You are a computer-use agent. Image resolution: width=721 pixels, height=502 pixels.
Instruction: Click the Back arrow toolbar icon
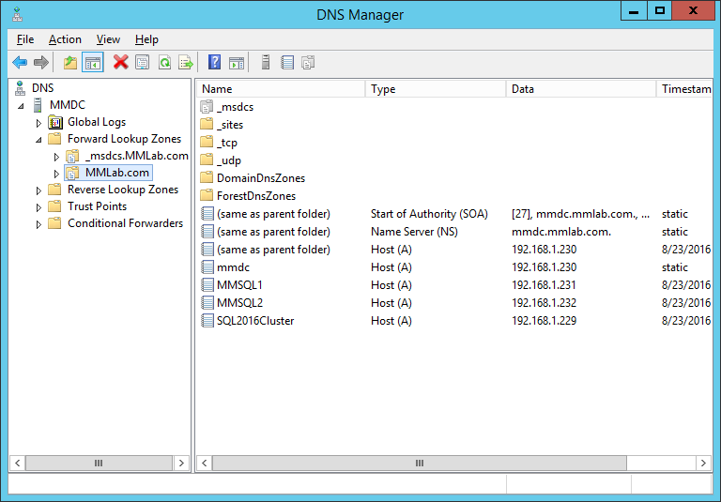coord(20,63)
